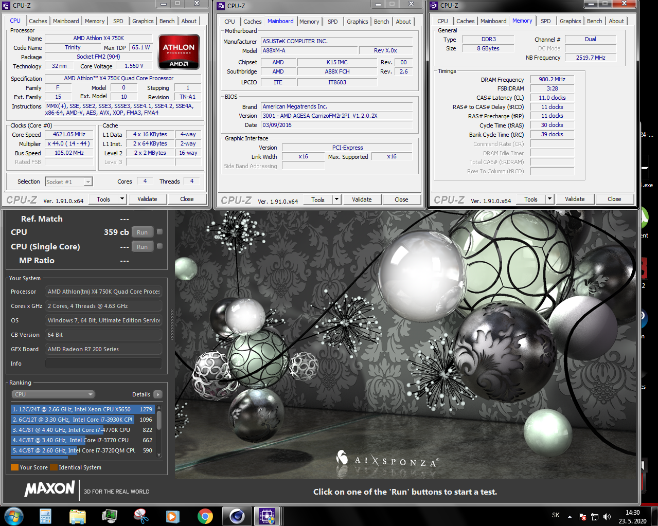Expand Tools arrow in CPU-tab CPU-Z window
The height and width of the screenshot is (526, 658).
point(122,199)
